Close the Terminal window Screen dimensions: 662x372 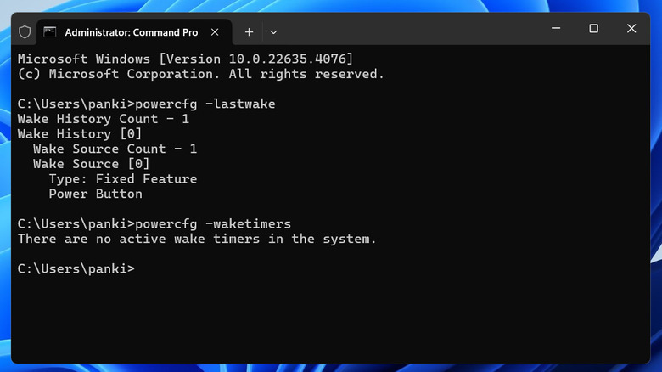click(x=631, y=28)
